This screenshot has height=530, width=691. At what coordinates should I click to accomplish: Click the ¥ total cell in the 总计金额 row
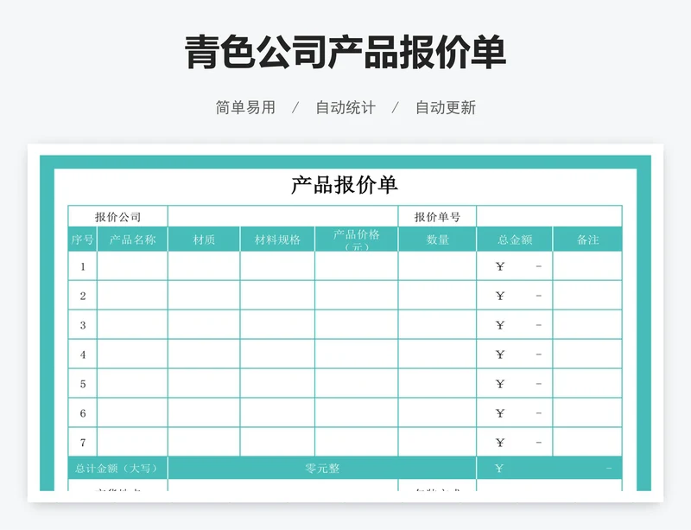click(x=549, y=468)
